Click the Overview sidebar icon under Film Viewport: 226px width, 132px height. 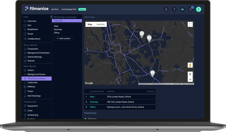25,21
